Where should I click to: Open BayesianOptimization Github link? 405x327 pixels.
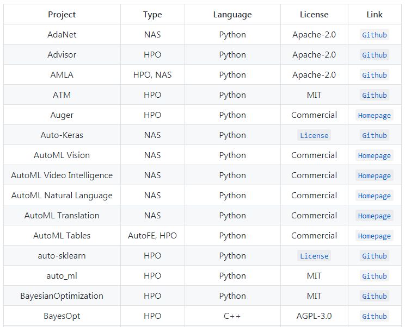tap(375, 296)
